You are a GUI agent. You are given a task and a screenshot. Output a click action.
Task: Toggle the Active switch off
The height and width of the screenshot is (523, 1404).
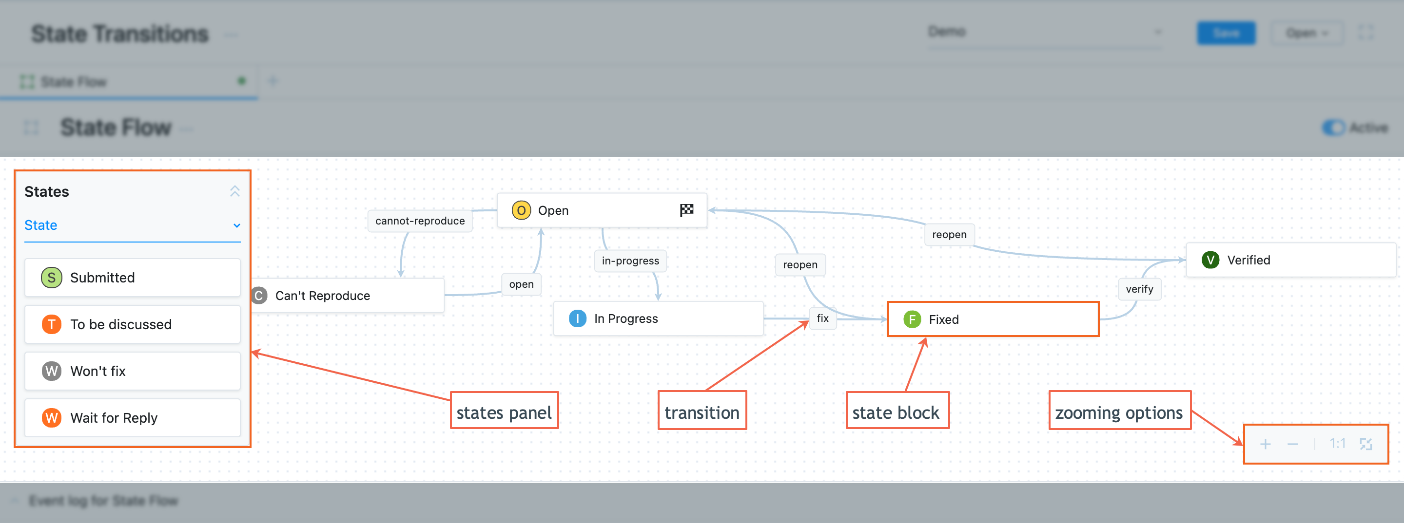tap(1333, 128)
